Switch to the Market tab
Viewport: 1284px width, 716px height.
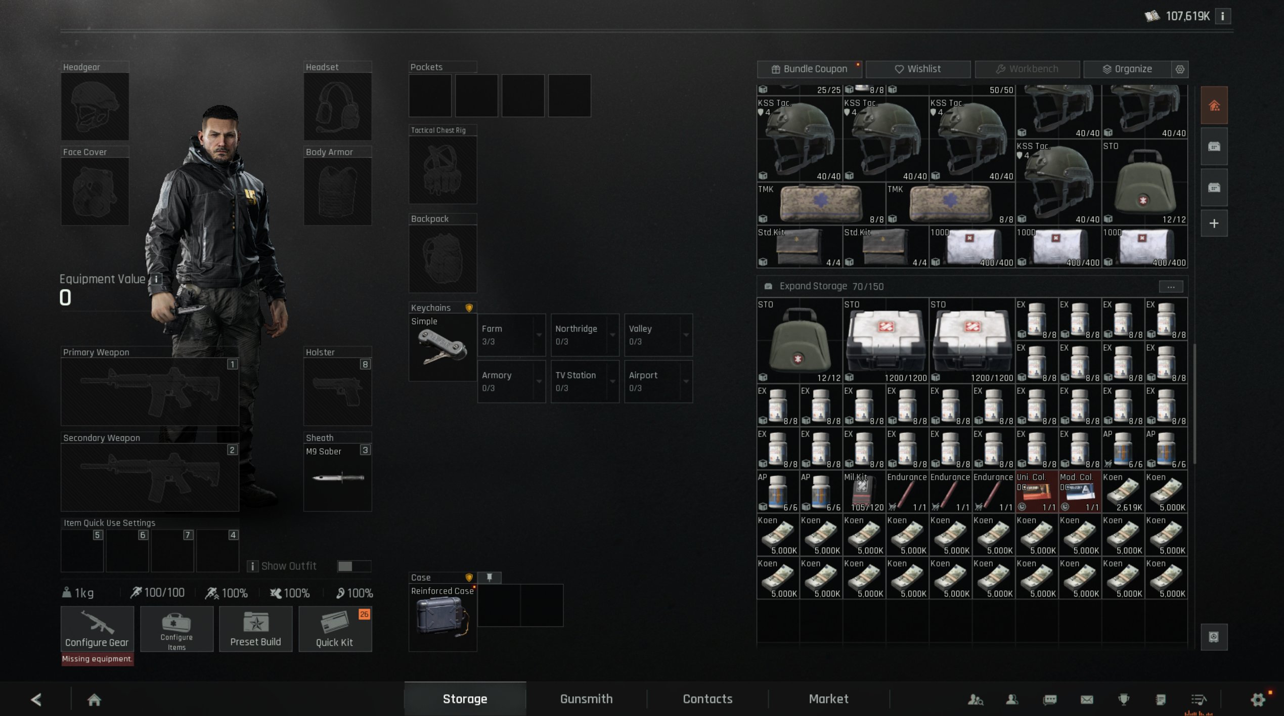coord(828,699)
